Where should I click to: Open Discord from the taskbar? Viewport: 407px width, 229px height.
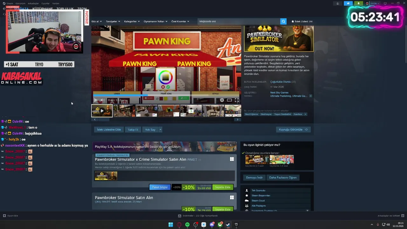(x=212, y=225)
